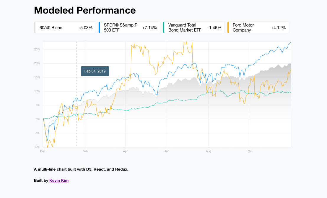Click the Modeled Performance heading
Viewport: 327px width, 198px height.
tap(85, 10)
